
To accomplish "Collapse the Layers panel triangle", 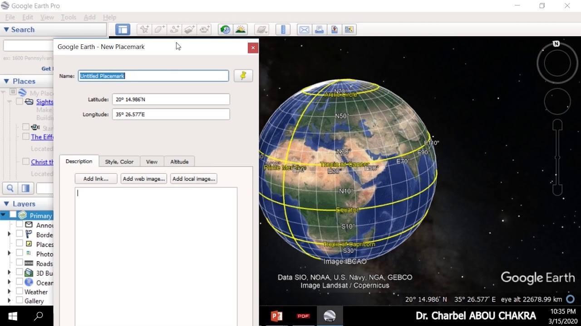I will pyautogui.click(x=6, y=204).
